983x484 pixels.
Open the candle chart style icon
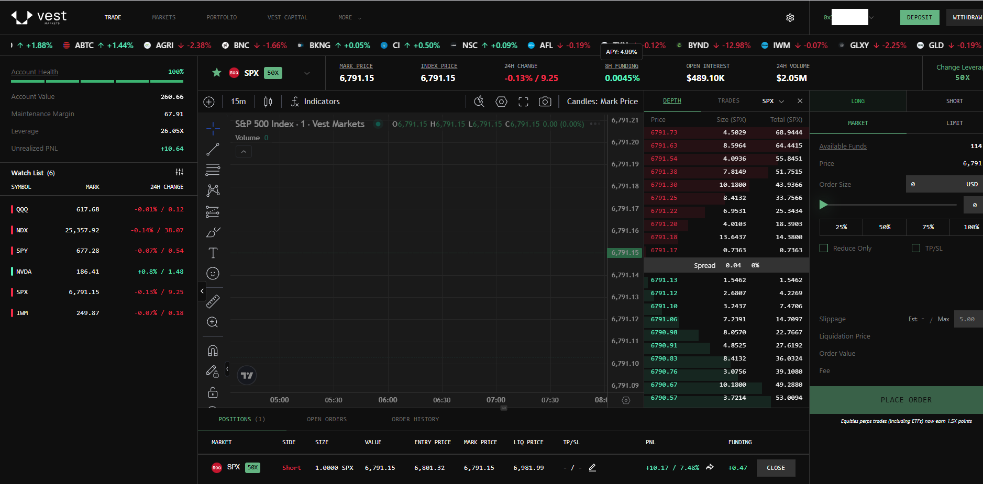pos(268,102)
